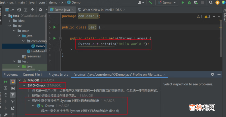Expand the 包名统一使用小写 inspection
226x117 pixels.
pyautogui.click(x=29, y=91)
